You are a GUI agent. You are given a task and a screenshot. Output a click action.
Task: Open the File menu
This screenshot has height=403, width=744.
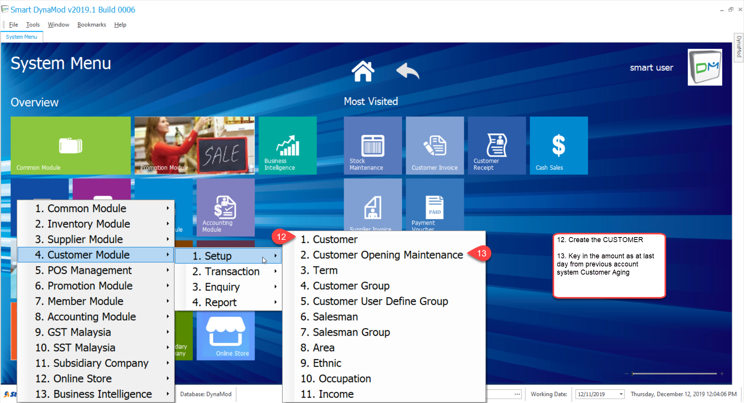[x=14, y=24]
